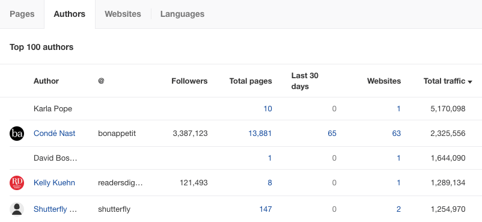Open Condé Nast's 13,881 total pages

[x=260, y=134]
